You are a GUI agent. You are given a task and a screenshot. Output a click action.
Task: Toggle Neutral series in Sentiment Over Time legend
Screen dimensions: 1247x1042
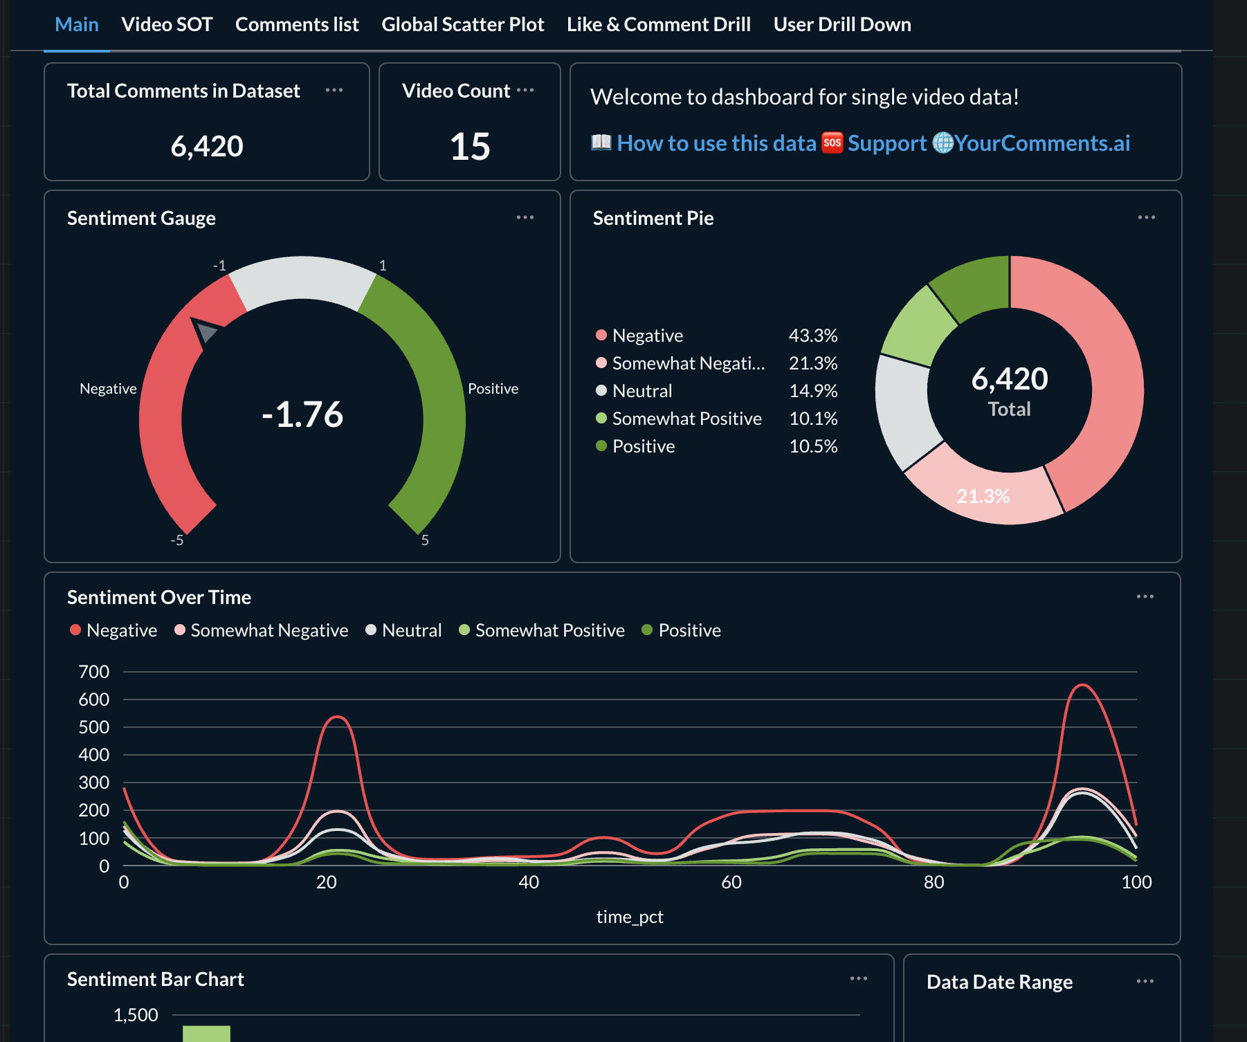404,630
